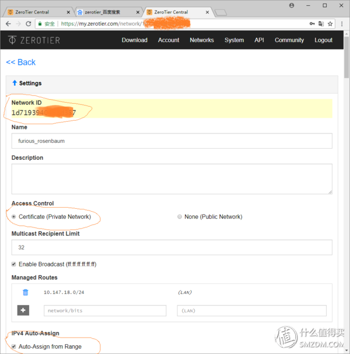Close the active ZeroTier Central tab
Image resolution: width=350 pixels, height=354 pixels.
[x=207, y=12]
